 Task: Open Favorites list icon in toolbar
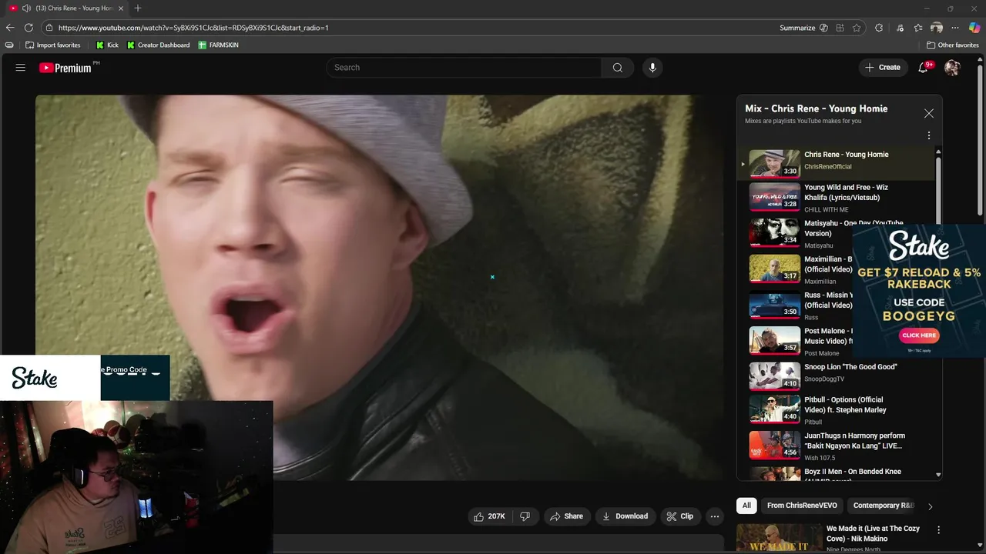pyautogui.click(x=918, y=28)
